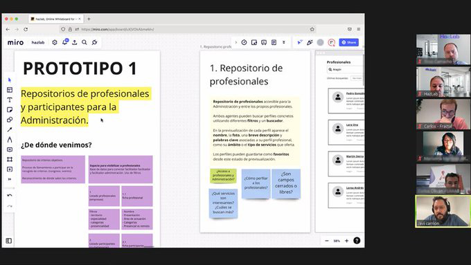
Task: Open reactions party icon
Action: (x=310, y=42)
